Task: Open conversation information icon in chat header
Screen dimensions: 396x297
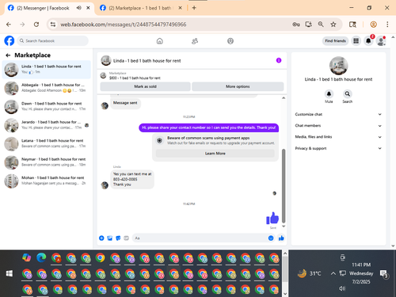Action: 279,60
